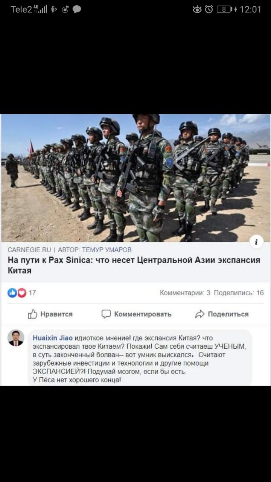The width and height of the screenshot is (271, 482).
Task: Open the CARNEGIE.RU source label
Action: point(29,250)
